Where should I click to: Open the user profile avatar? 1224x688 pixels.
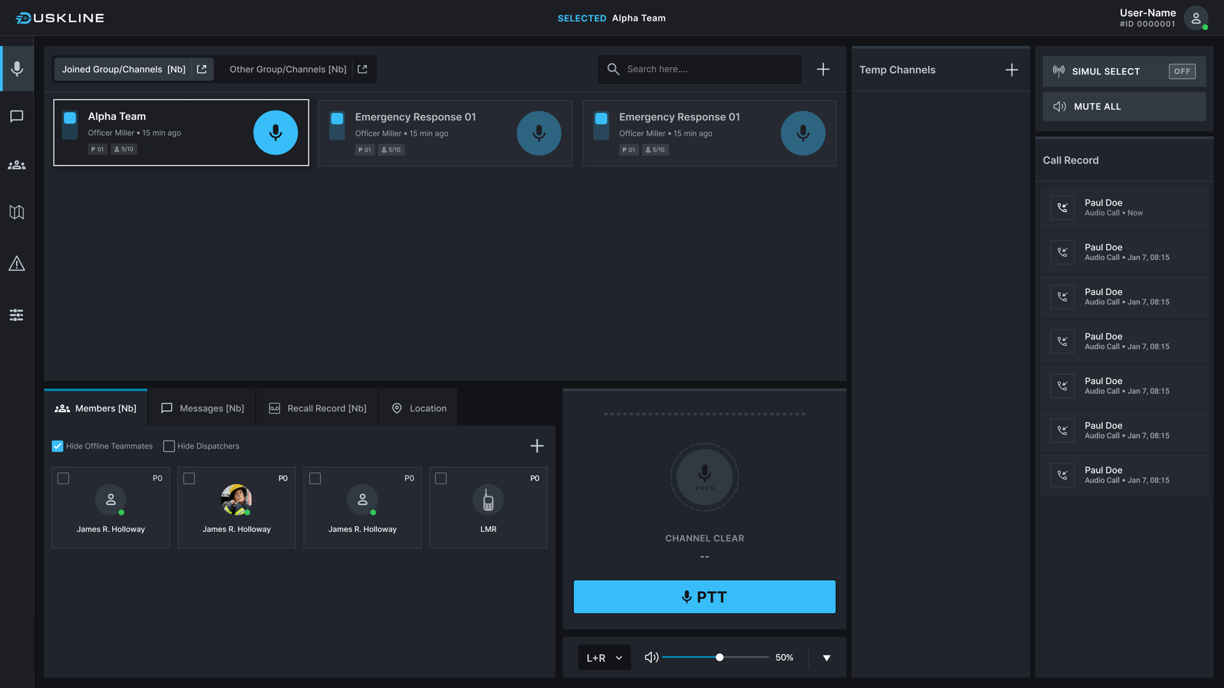tap(1196, 18)
